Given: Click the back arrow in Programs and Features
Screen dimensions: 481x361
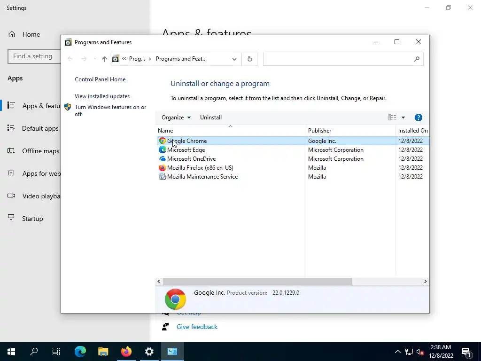Looking at the screenshot, I should click(70, 59).
